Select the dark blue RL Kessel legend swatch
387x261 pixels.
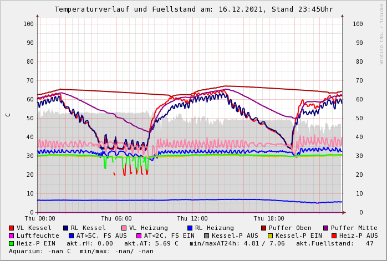coord(65,228)
